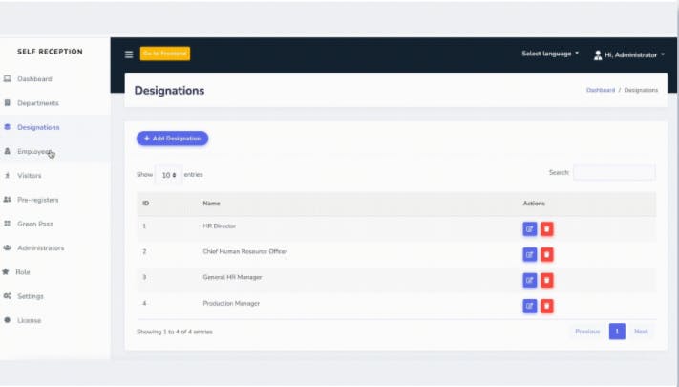Click the License circle icon

coord(7,320)
